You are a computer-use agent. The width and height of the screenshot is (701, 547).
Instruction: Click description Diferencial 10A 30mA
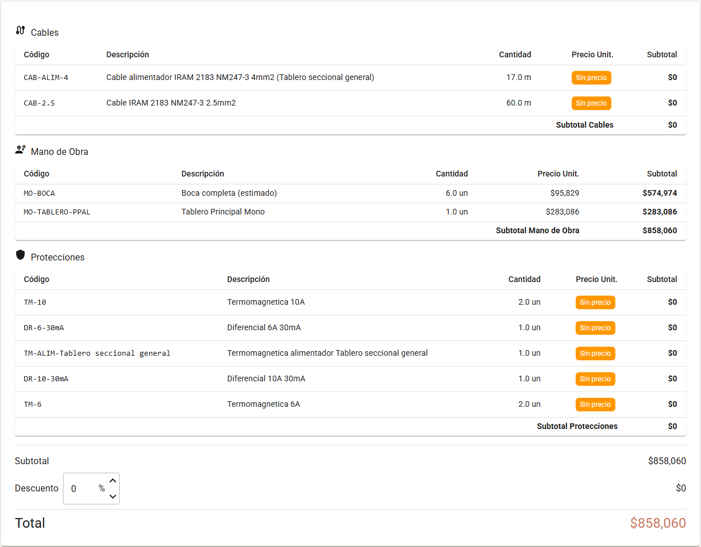point(266,378)
